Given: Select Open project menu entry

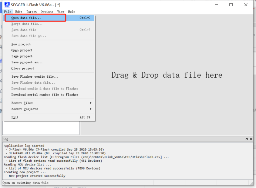Looking at the screenshot, I should (x=49, y=50).
